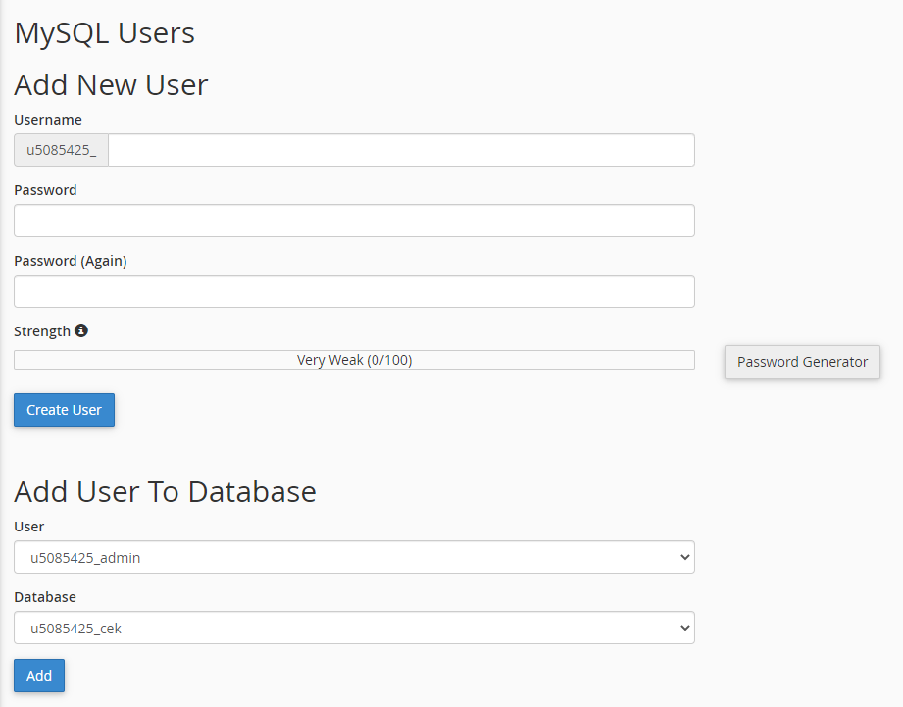Click into the Username text field
Image resolution: width=903 pixels, height=707 pixels.
(x=400, y=150)
